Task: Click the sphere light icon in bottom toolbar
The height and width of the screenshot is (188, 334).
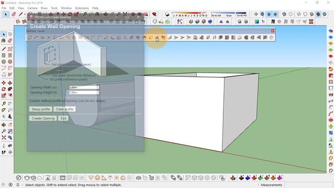Action: [x=98, y=178]
